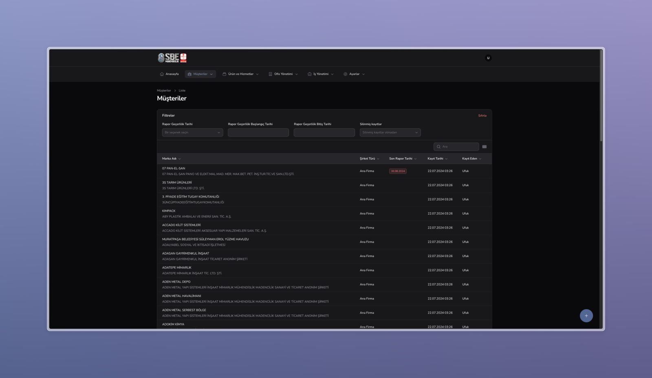This screenshot has width=652, height=378.
Task: Open the Ürün ve Hizmetler menu
Action: [x=240, y=74]
